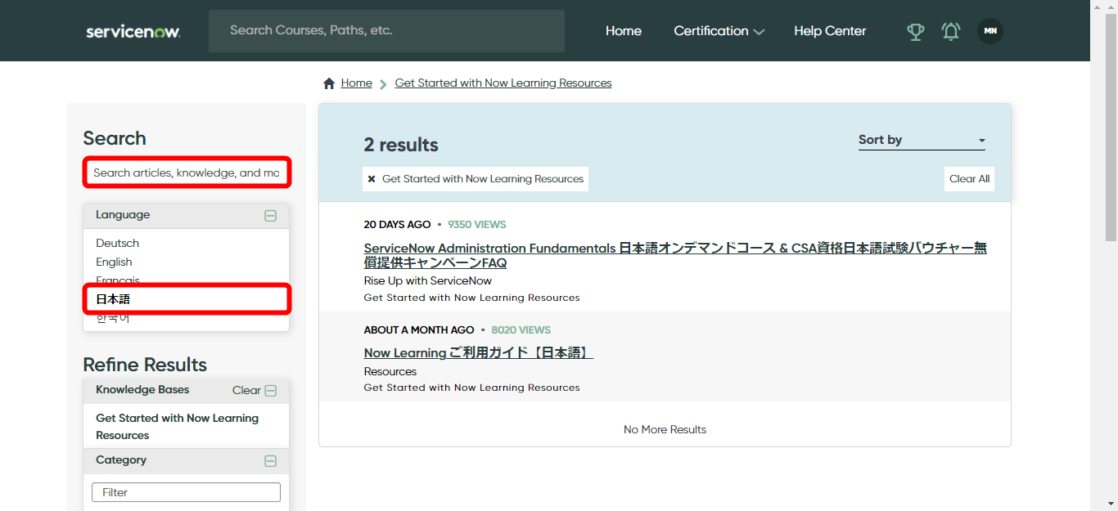Image resolution: width=1118 pixels, height=511 pixels.
Task: Collapse the Language facet section
Action: pyautogui.click(x=270, y=214)
